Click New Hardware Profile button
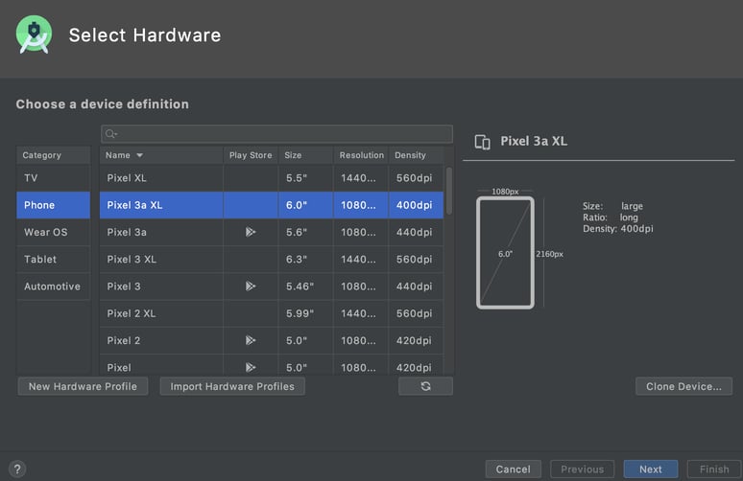Viewport: 743px width, 481px height. 83,386
